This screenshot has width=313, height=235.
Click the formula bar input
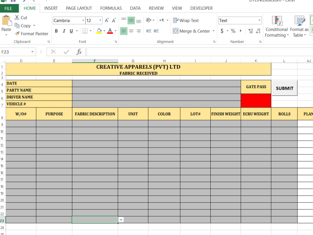[x=200, y=52]
